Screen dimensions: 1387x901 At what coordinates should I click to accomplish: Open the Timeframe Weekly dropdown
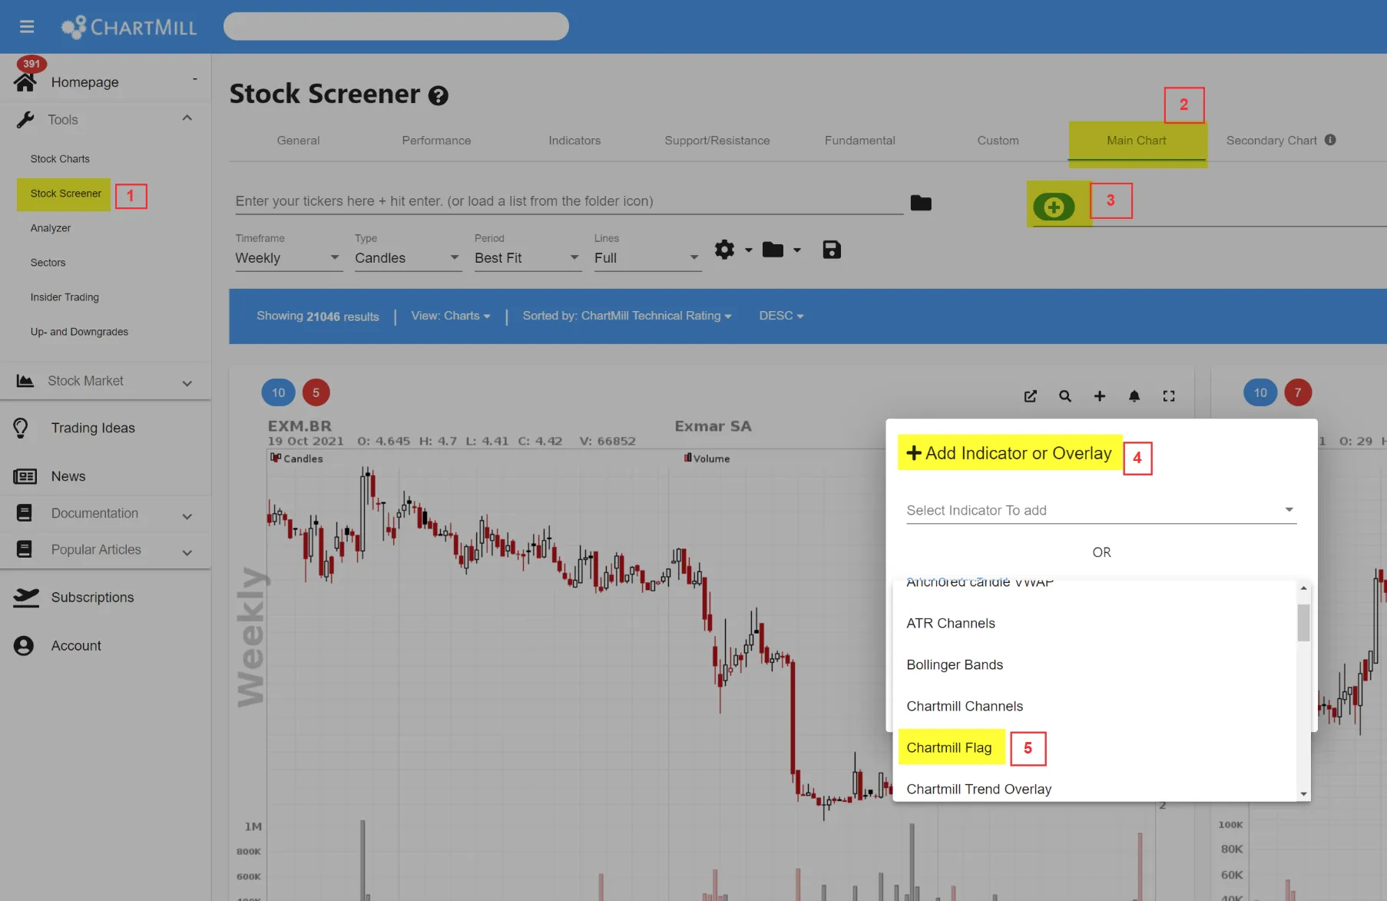point(288,258)
